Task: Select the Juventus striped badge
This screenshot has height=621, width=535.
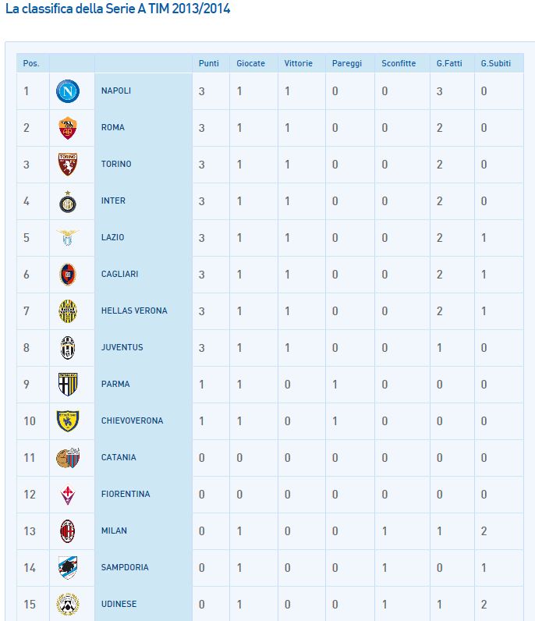Action: point(68,348)
